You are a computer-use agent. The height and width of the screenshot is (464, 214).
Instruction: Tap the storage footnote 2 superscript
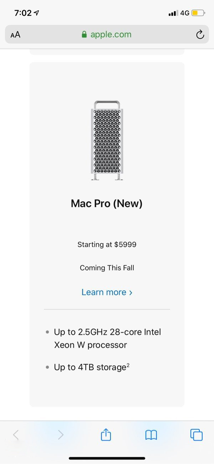tap(128, 365)
